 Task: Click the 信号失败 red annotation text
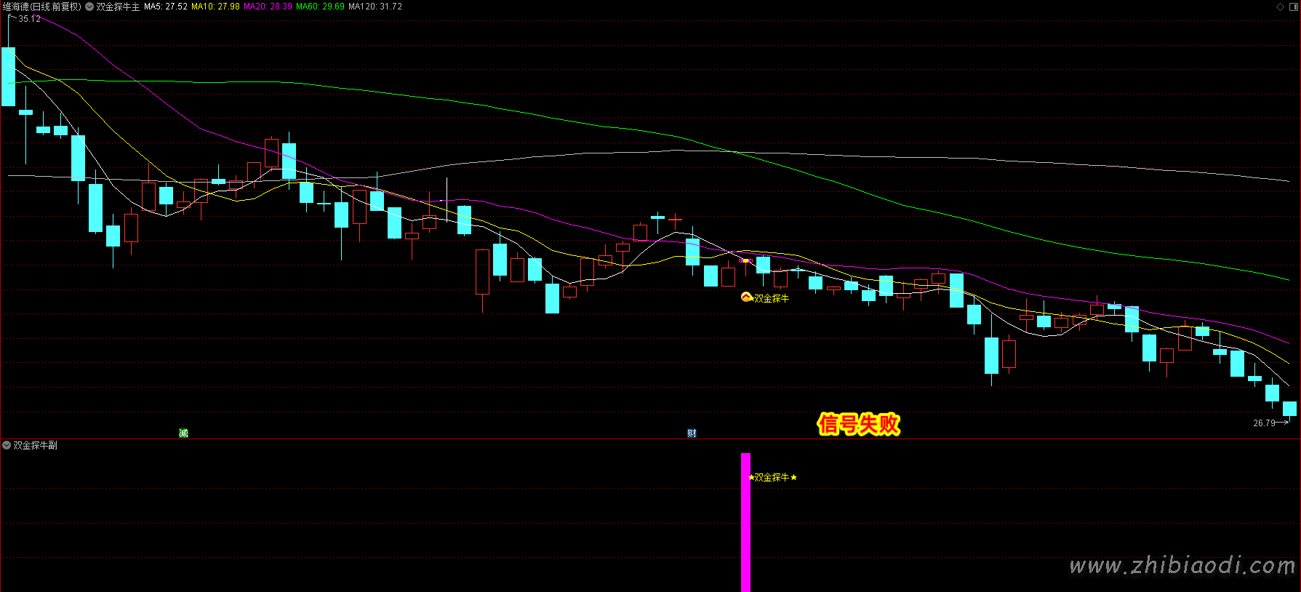click(858, 424)
